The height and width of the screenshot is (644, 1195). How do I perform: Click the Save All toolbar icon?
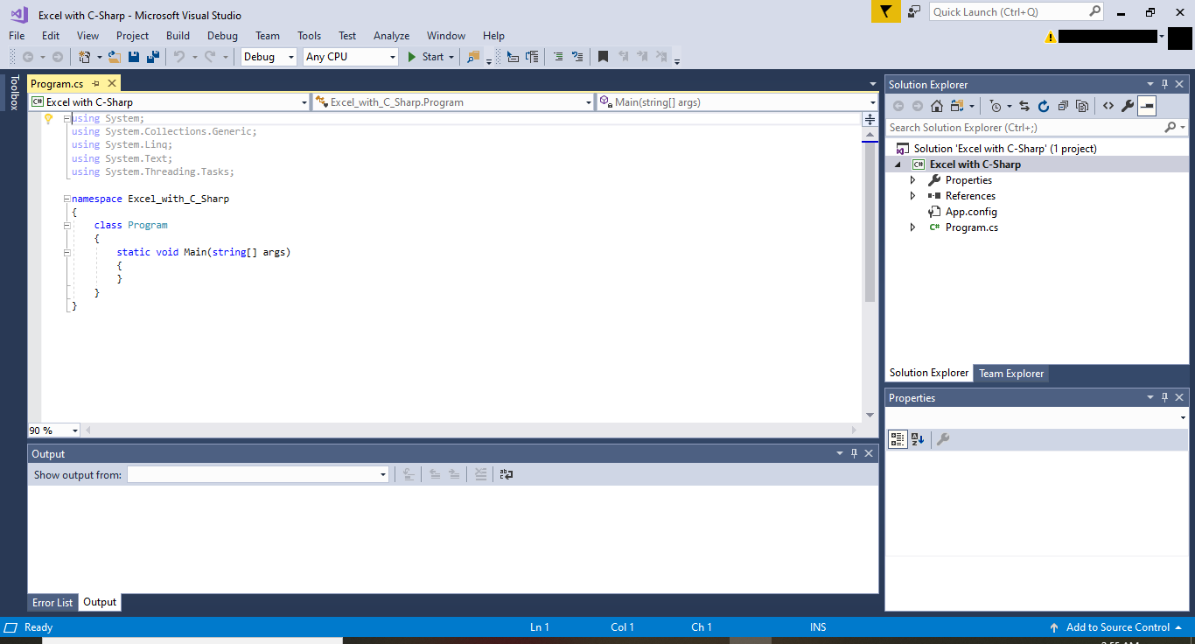click(x=153, y=57)
